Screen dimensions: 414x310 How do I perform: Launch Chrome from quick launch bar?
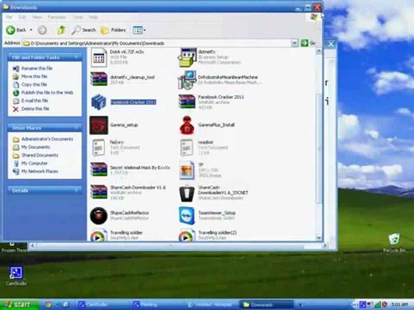click(48, 305)
